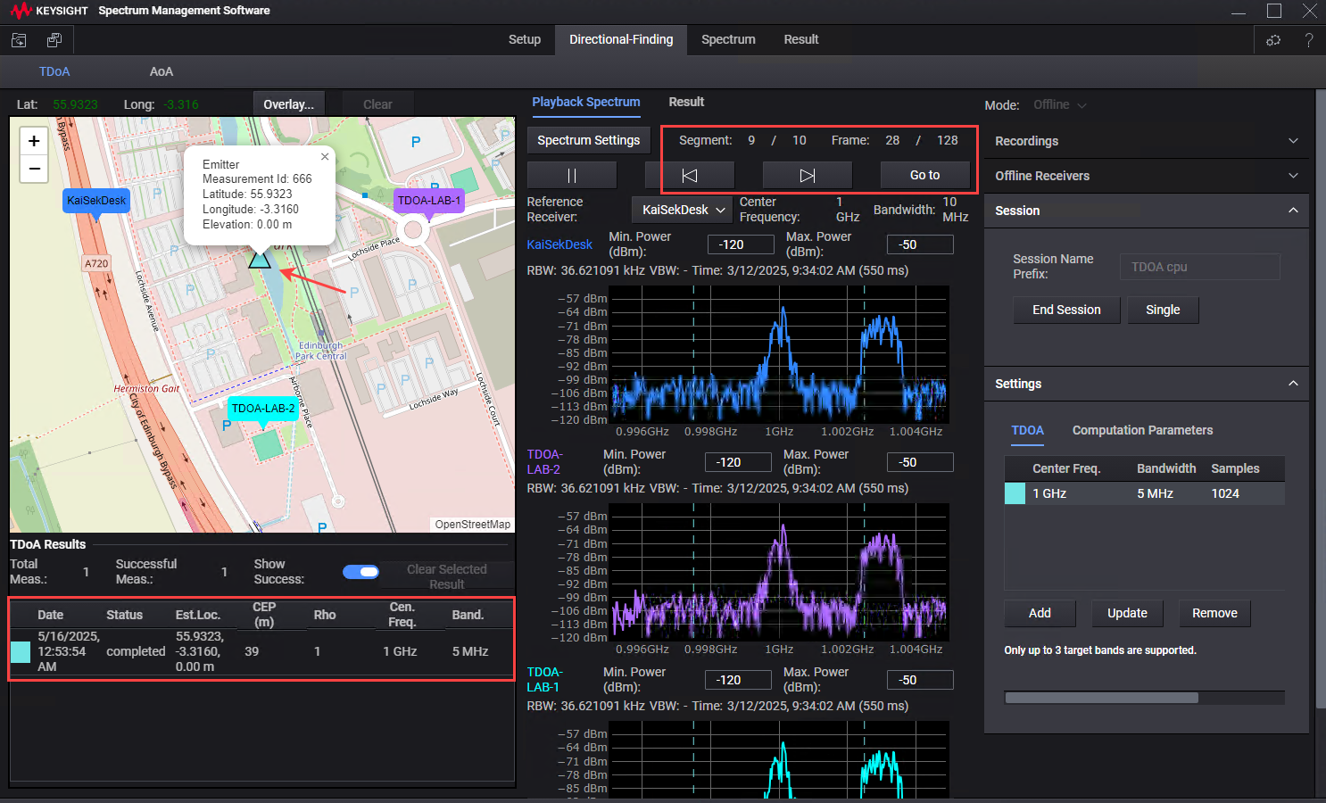Click the Update band button
The width and height of the screenshot is (1326, 803).
coord(1127,614)
